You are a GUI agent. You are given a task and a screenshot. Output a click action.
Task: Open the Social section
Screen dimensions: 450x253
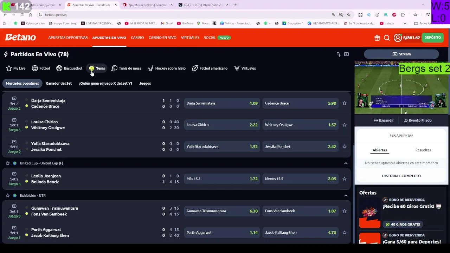click(x=210, y=38)
